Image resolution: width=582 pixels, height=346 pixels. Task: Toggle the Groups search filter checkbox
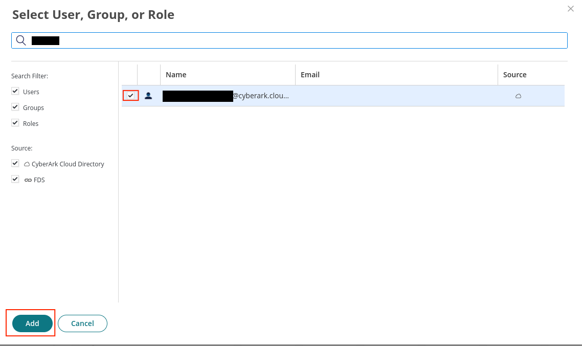15,107
